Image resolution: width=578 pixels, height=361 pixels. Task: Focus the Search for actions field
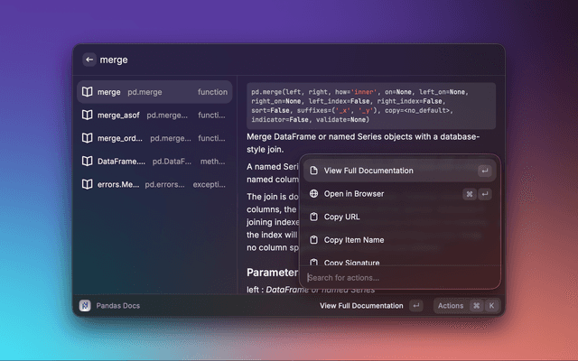[x=397, y=277]
